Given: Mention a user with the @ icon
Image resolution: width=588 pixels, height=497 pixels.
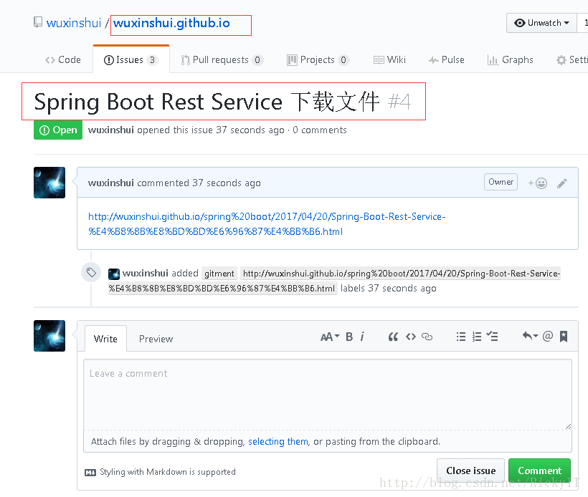Looking at the screenshot, I should [548, 336].
